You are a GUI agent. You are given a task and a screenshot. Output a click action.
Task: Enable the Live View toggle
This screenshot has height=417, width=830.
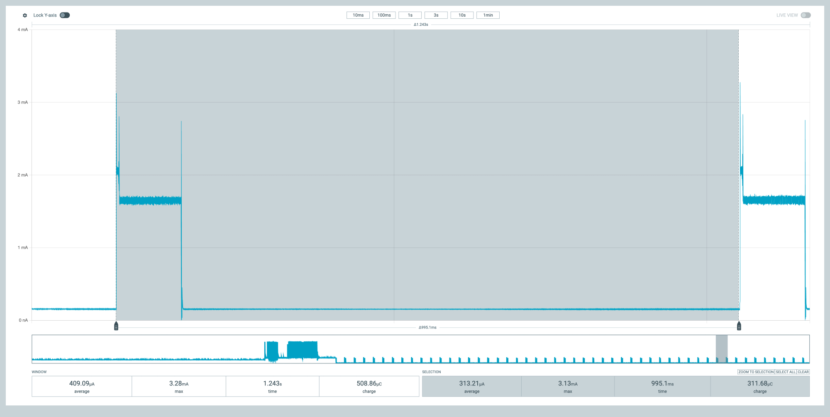coord(806,15)
